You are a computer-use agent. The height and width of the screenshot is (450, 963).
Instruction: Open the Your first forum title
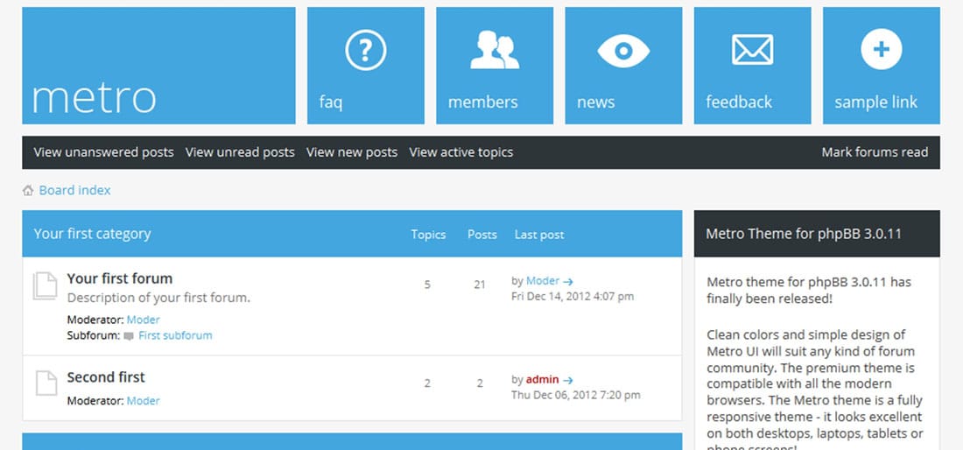[120, 278]
